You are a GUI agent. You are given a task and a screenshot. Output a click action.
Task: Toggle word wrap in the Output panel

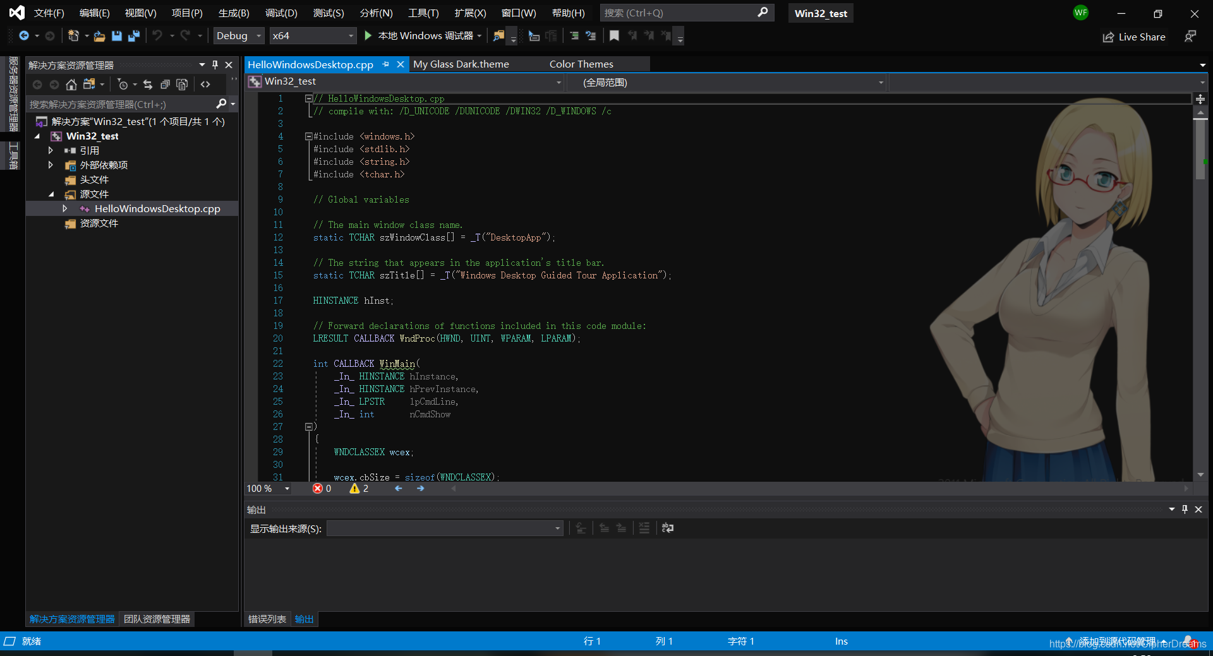[668, 528]
